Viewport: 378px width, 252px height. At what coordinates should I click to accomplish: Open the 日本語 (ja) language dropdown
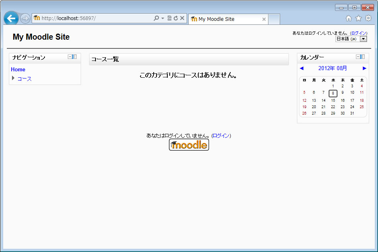[363, 39]
